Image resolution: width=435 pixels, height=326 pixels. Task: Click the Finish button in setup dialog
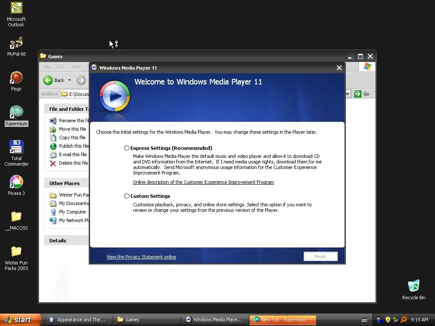(x=320, y=256)
